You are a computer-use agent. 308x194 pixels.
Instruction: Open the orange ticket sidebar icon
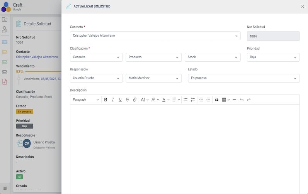point(5,52)
